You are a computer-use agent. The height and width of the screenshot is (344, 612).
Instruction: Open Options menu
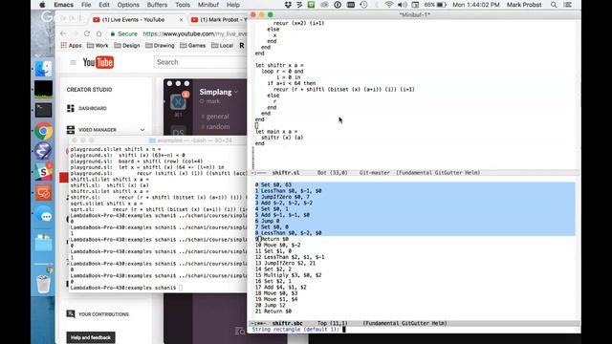click(128, 5)
